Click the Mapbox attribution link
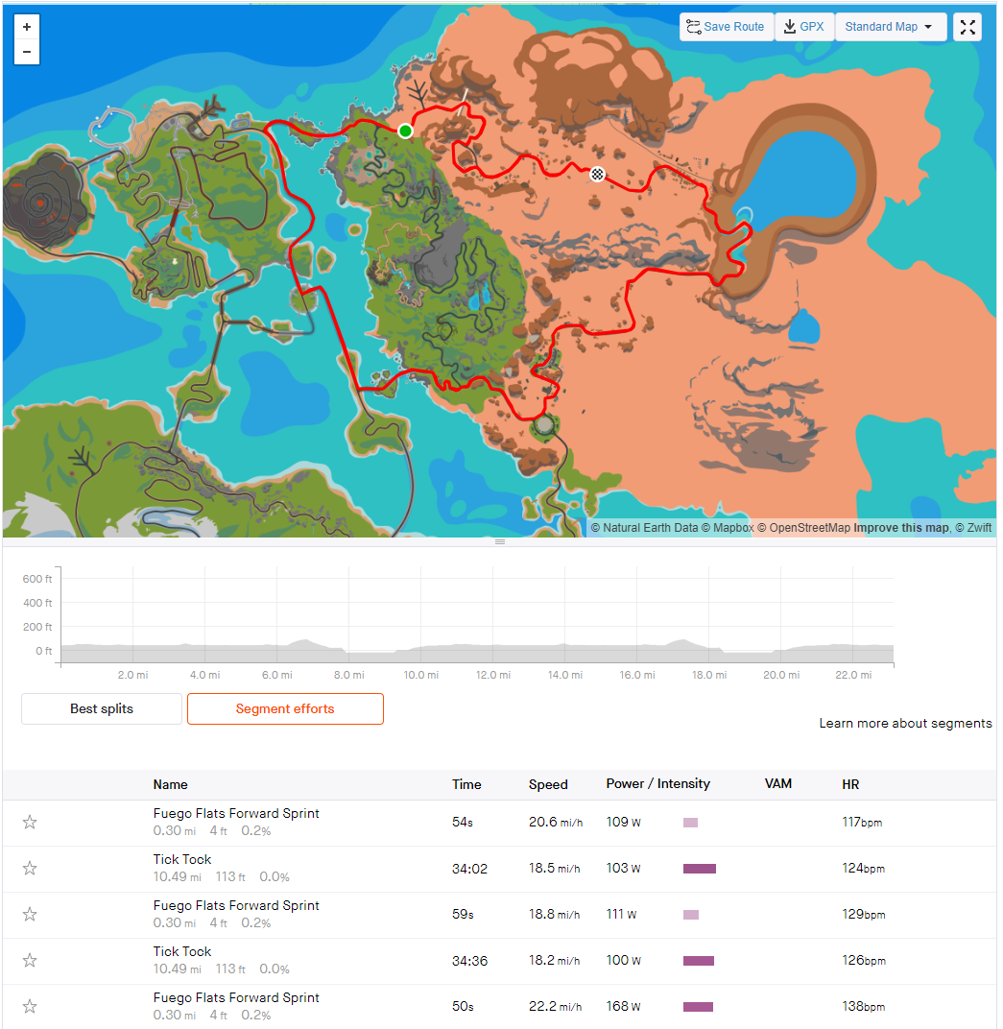 [x=728, y=528]
